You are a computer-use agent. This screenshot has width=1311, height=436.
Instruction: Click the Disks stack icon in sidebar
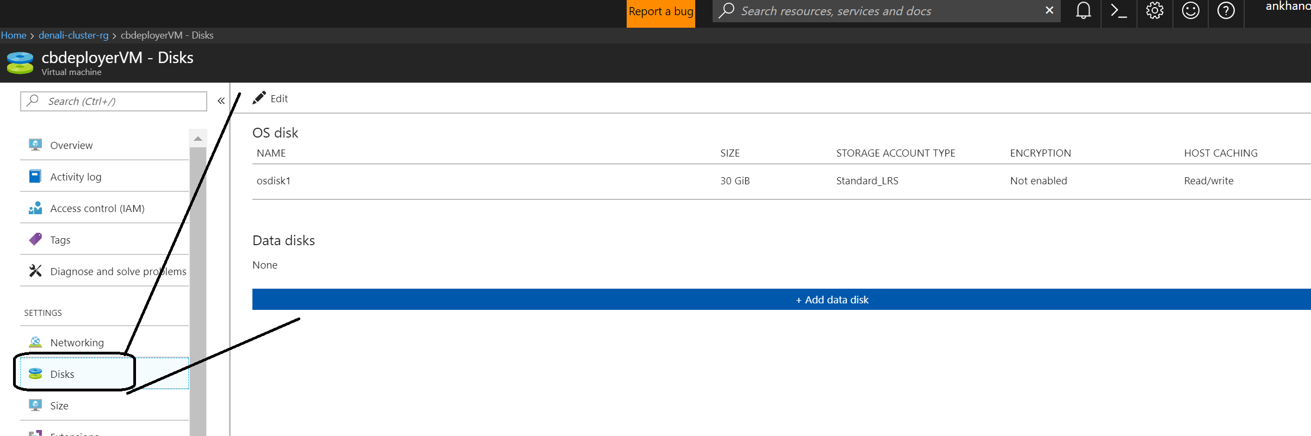tap(35, 373)
